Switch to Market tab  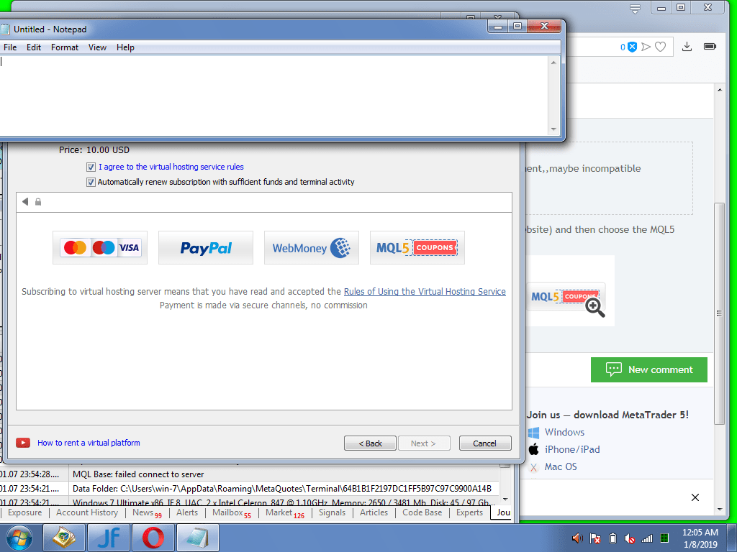[x=284, y=512]
